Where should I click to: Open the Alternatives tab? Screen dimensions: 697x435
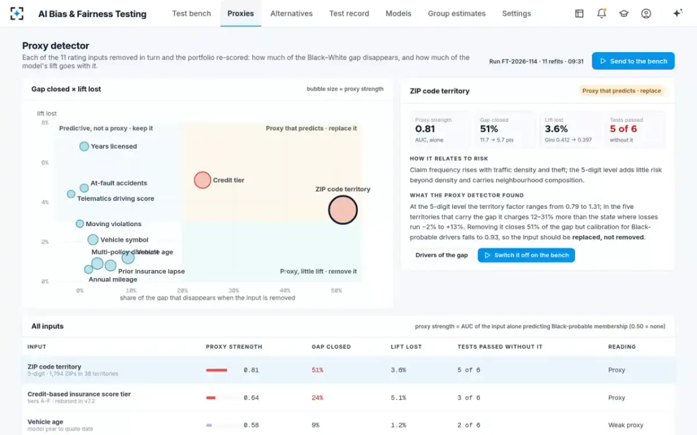coord(292,13)
